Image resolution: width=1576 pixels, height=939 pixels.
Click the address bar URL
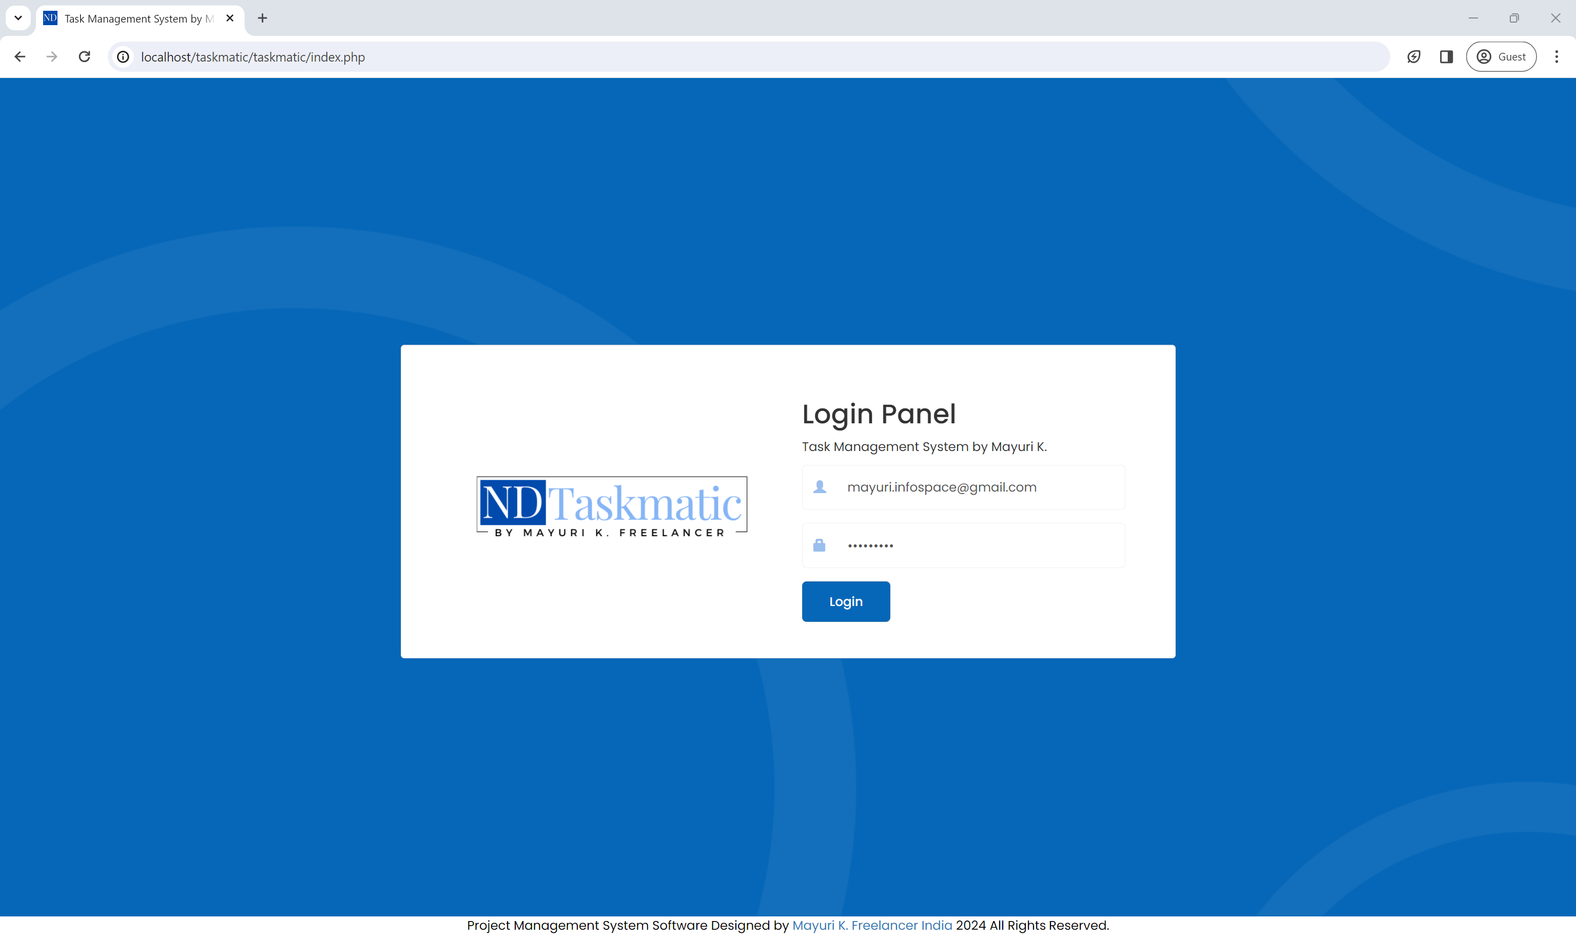(252, 57)
